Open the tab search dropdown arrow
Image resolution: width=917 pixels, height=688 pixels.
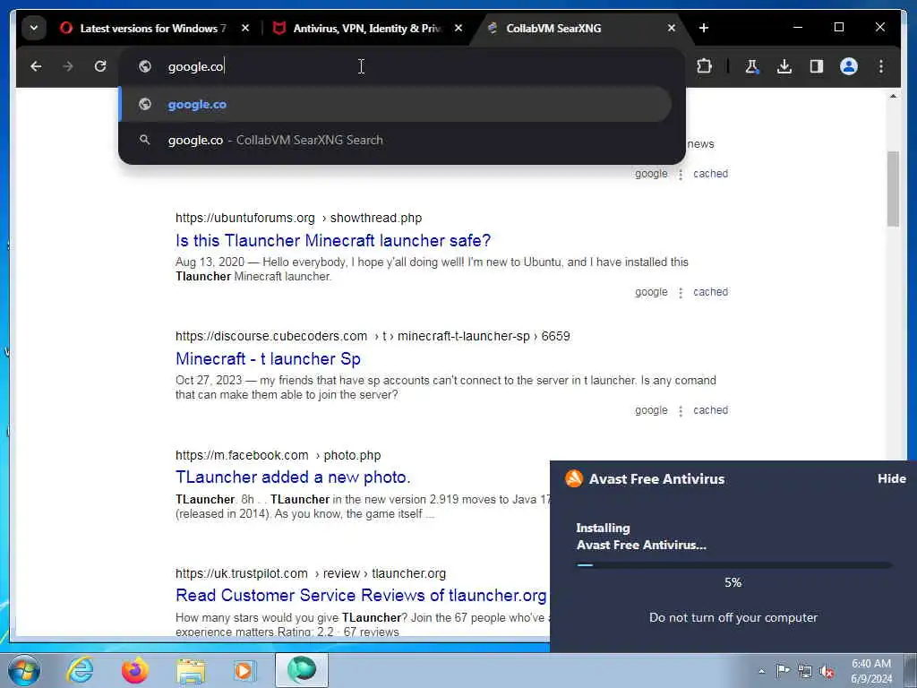34,28
